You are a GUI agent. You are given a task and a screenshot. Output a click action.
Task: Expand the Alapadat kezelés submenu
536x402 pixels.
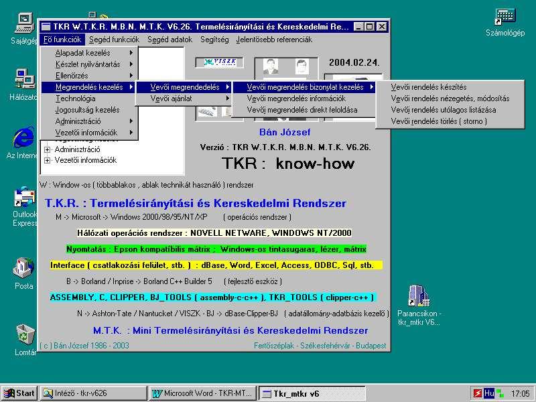[x=89, y=53]
